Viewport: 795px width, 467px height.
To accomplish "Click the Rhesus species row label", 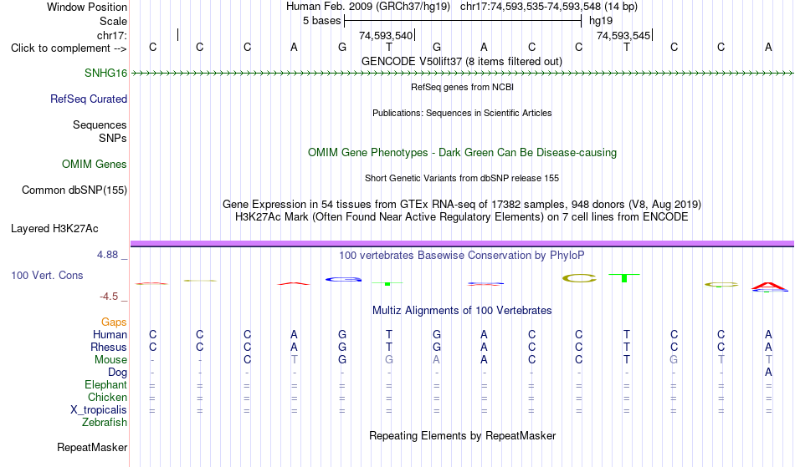I will tap(109, 347).
